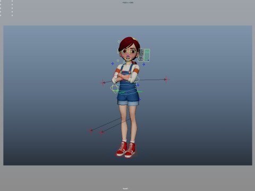Select the red elbow locator left of crossed arms
Viewport: 255px width, 191px height.
coord(103,83)
